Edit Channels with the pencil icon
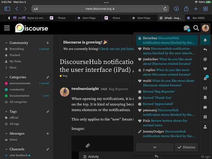 [x=48, y=149]
